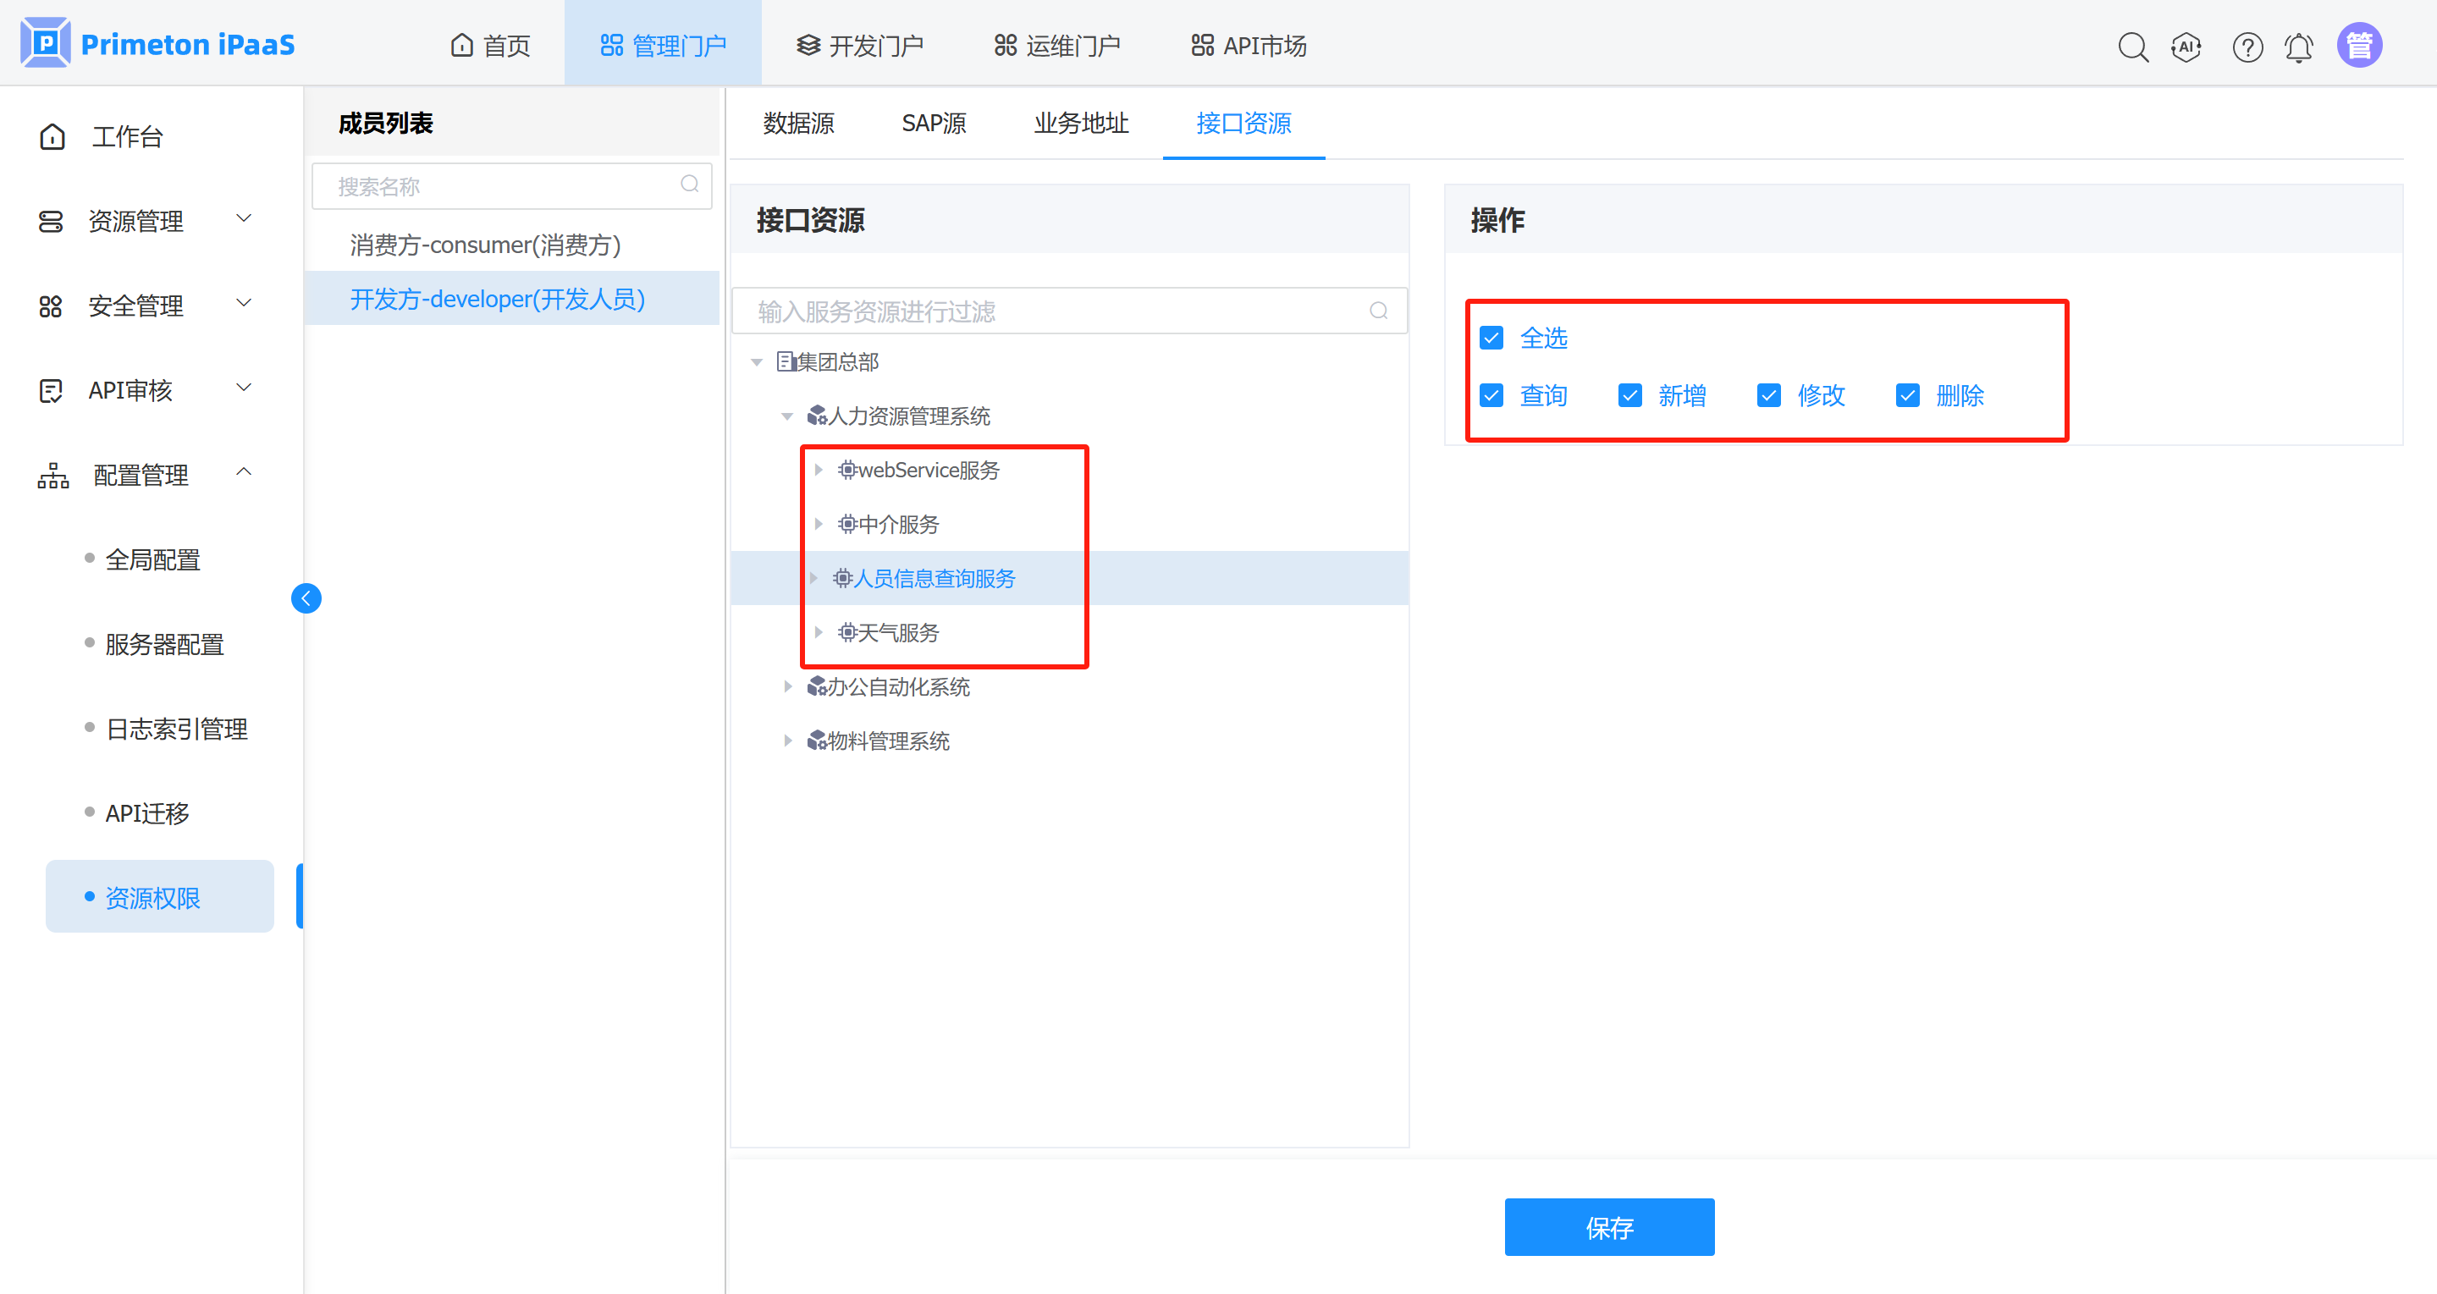
Task: Toggle the 删除 permission checkbox
Action: tap(1907, 395)
